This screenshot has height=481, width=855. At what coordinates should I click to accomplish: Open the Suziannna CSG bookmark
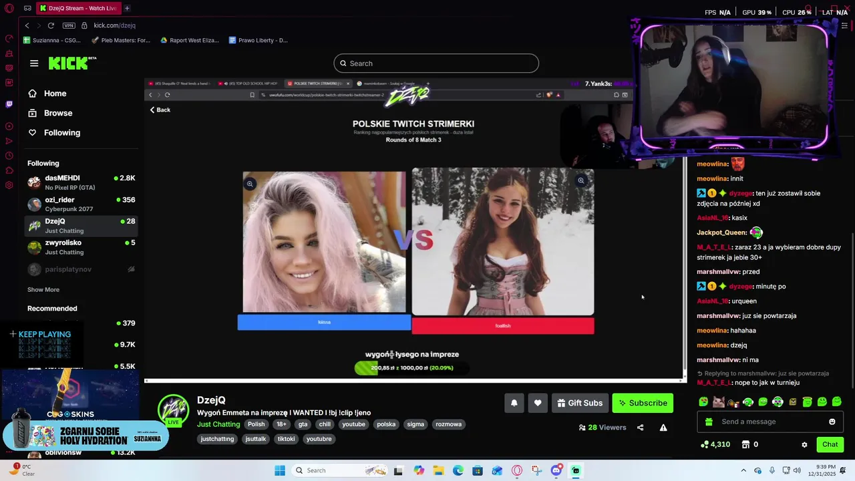pyautogui.click(x=52, y=40)
